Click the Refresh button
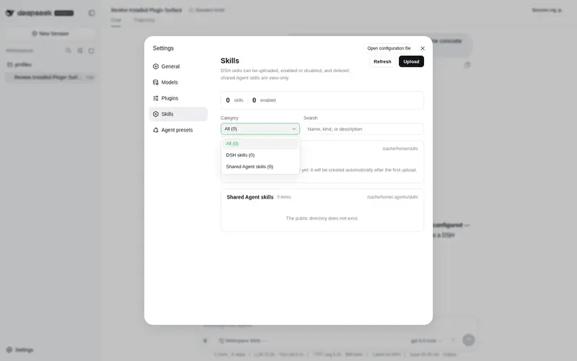The image size is (577, 361). point(382,61)
